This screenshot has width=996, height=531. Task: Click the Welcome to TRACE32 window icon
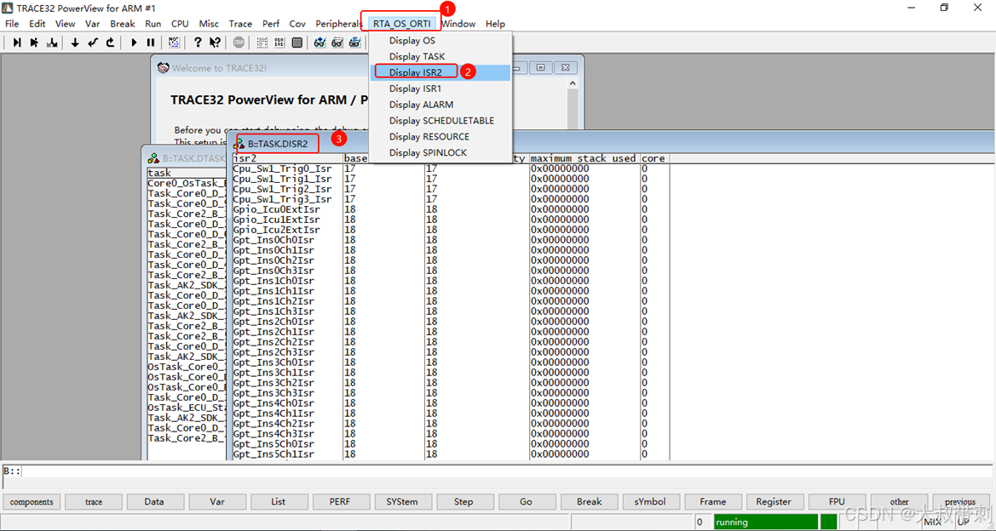pos(164,68)
